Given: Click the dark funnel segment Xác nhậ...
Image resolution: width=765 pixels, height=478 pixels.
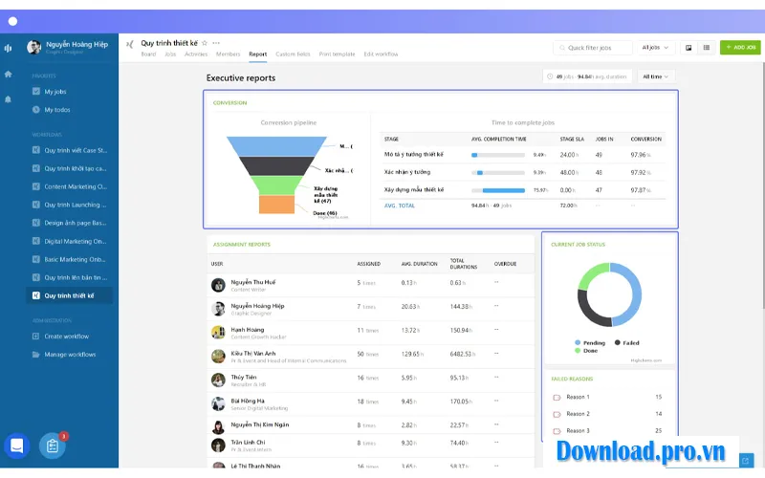Looking at the screenshot, I should [276, 166].
